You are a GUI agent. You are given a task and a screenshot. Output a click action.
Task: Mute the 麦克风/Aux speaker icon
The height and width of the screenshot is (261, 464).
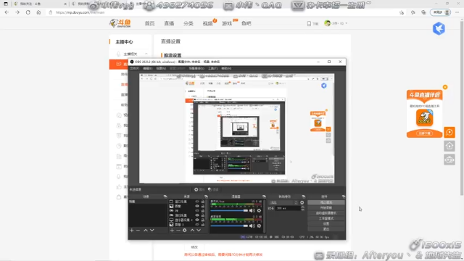[x=252, y=210]
